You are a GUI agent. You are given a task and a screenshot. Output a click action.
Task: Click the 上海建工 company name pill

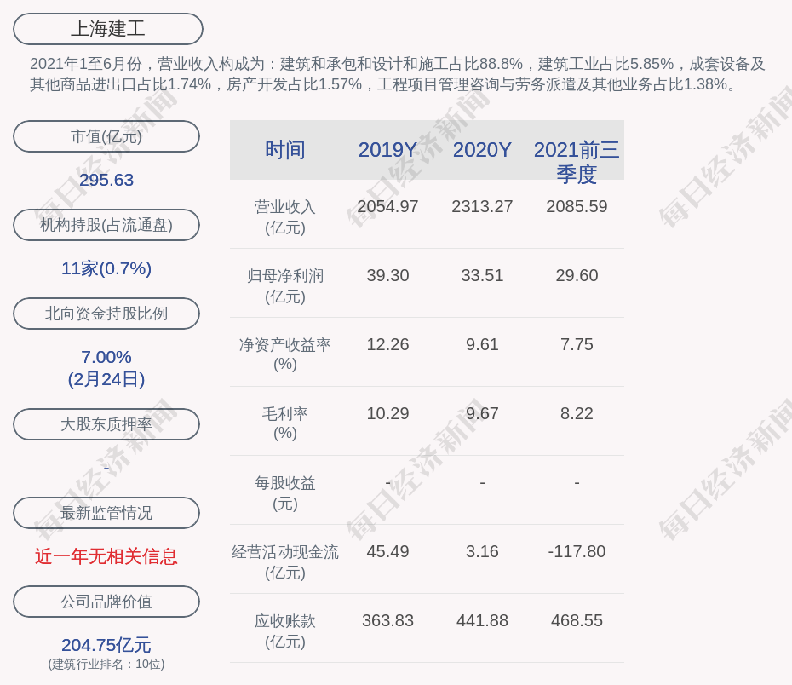pos(108,29)
